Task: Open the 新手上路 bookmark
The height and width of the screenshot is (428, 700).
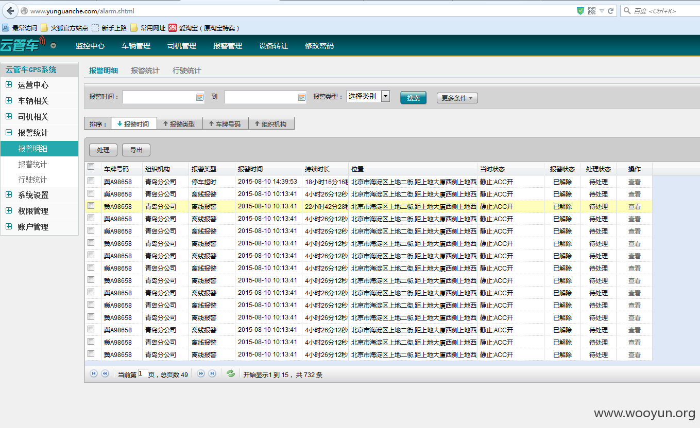Action: pyautogui.click(x=109, y=28)
